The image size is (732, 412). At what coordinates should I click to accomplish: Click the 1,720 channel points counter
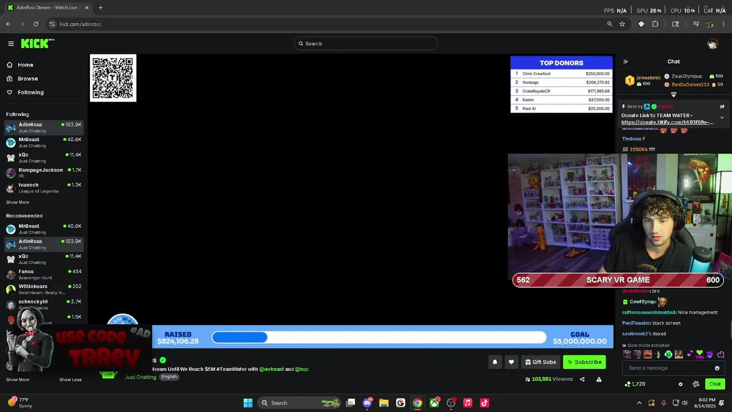click(635, 384)
